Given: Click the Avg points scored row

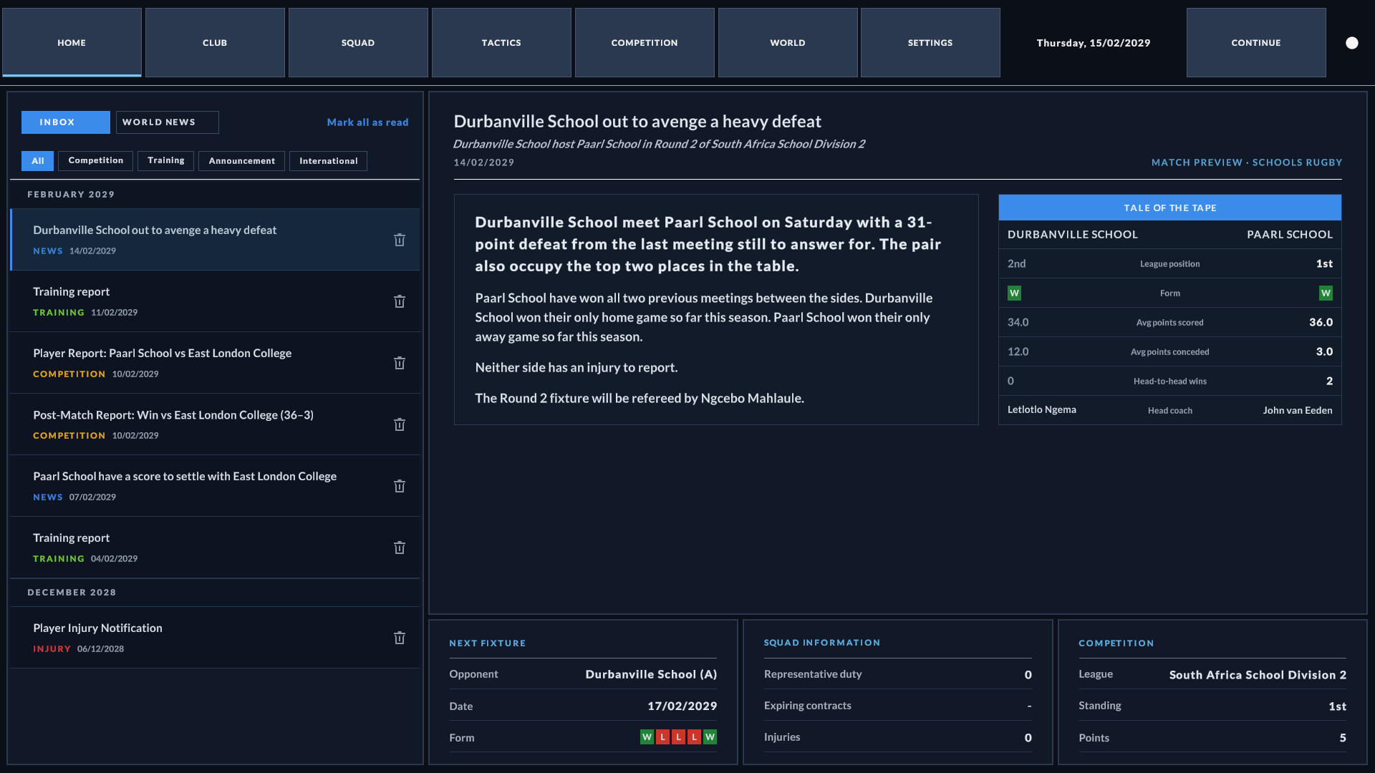Looking at the screenshot, I should [1170, 322].
